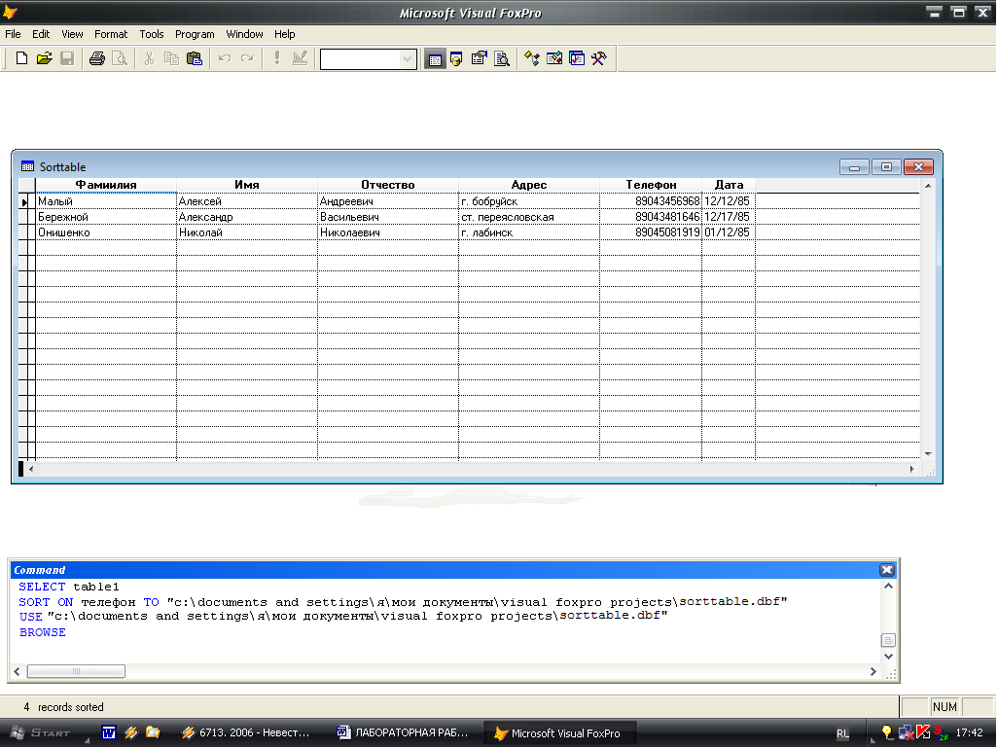998x749 pixels.
Task: Open the Task Pane Manager icon
Action: (577, 59)
